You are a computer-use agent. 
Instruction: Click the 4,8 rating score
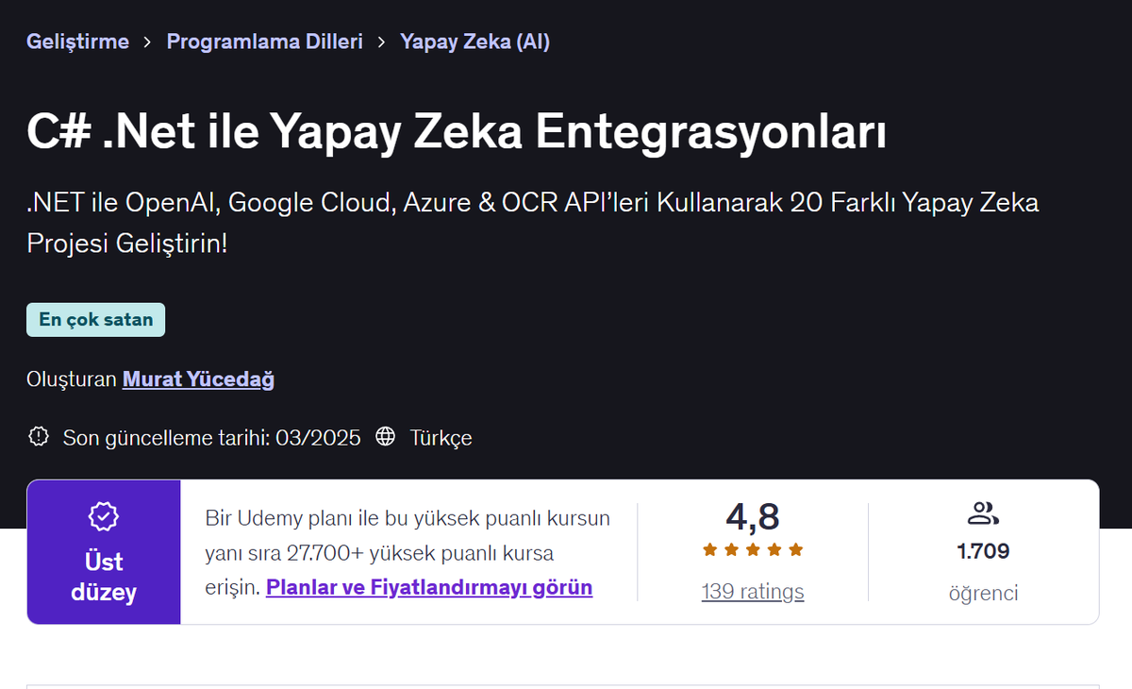coord(753,517)
